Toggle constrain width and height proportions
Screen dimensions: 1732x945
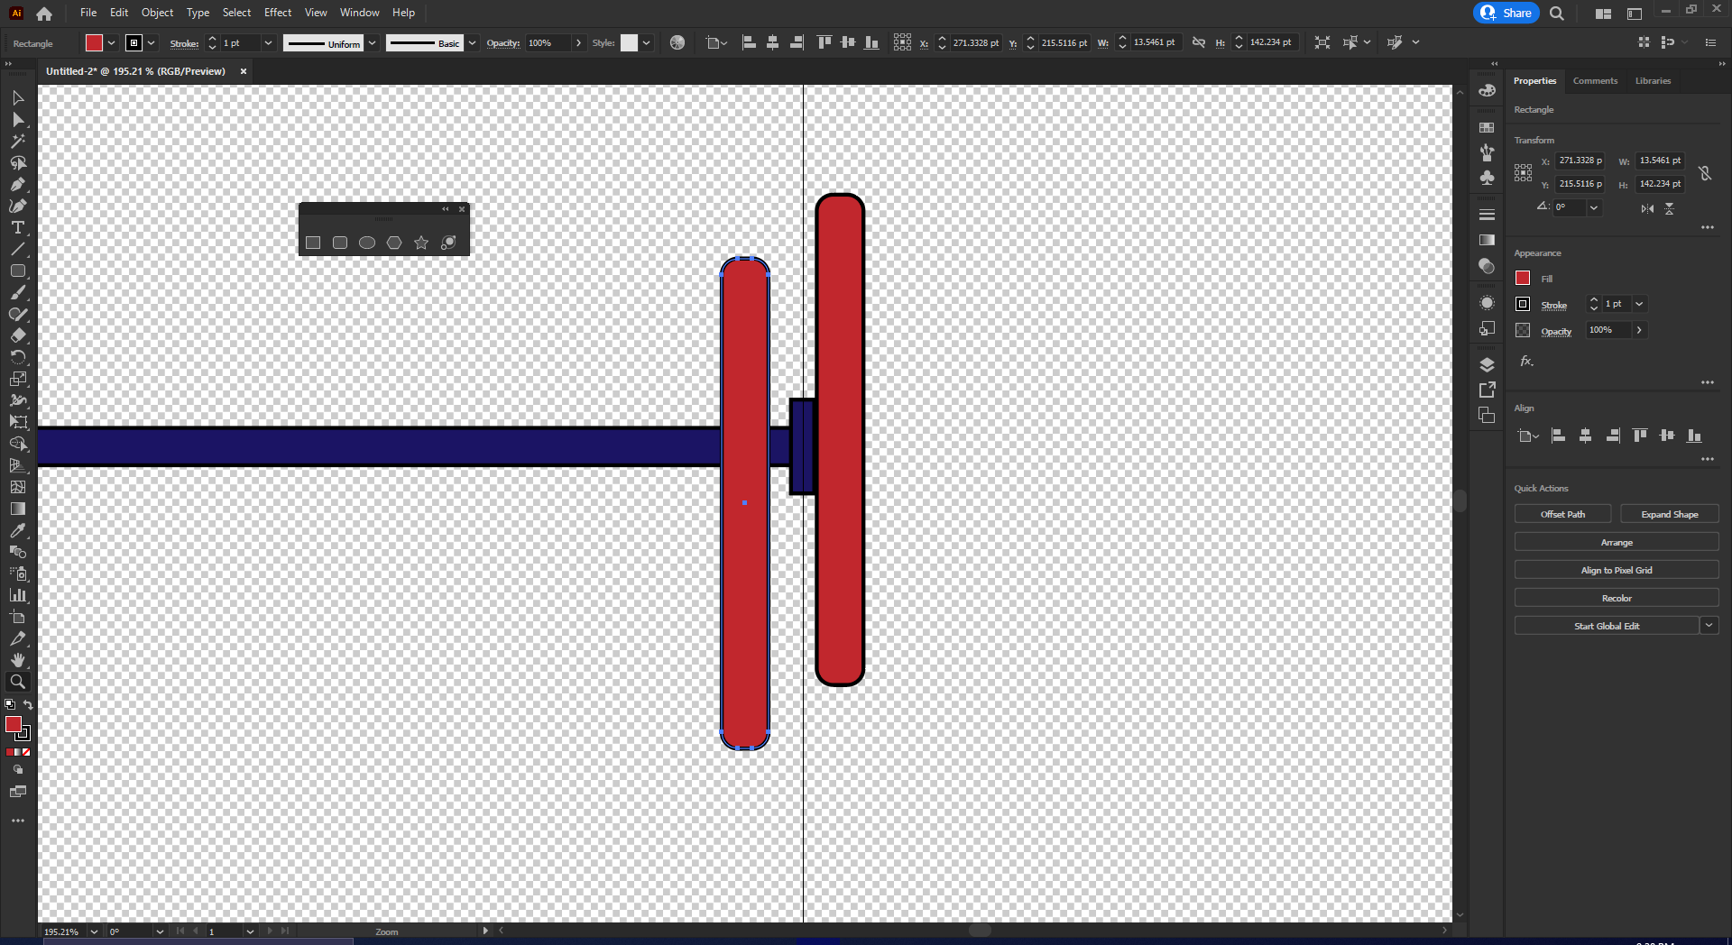[1705, 174]
